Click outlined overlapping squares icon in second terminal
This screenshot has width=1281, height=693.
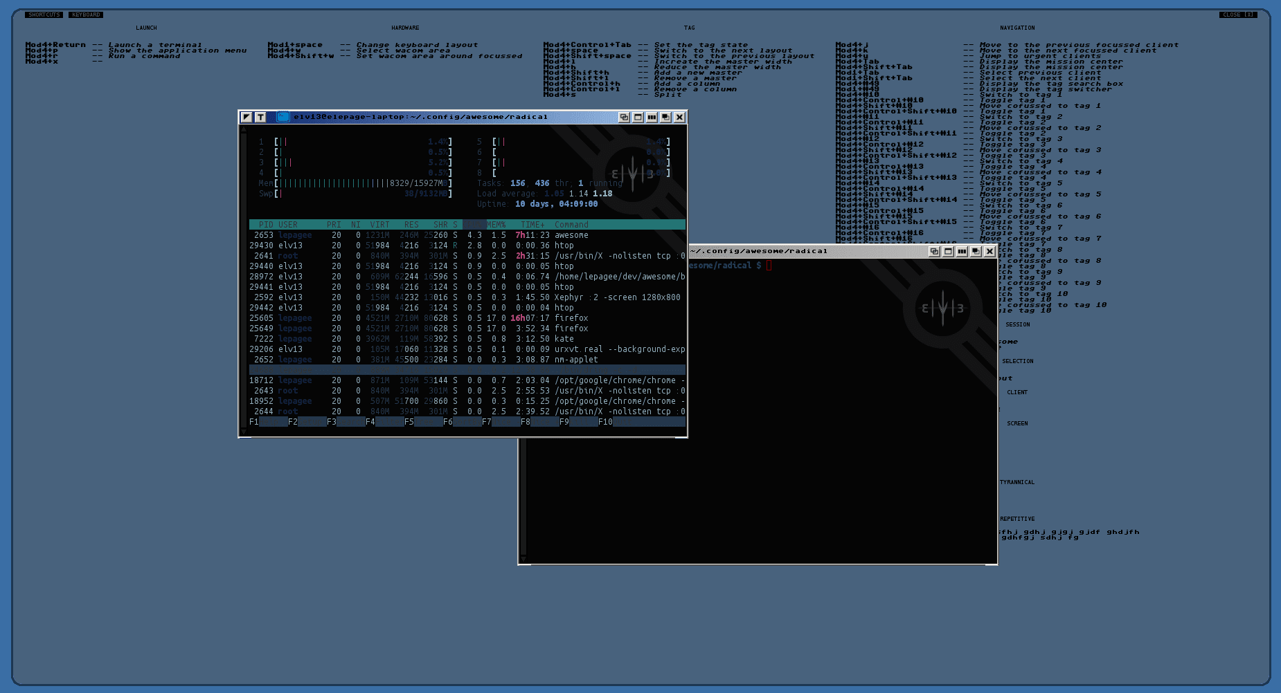(934, 252)
